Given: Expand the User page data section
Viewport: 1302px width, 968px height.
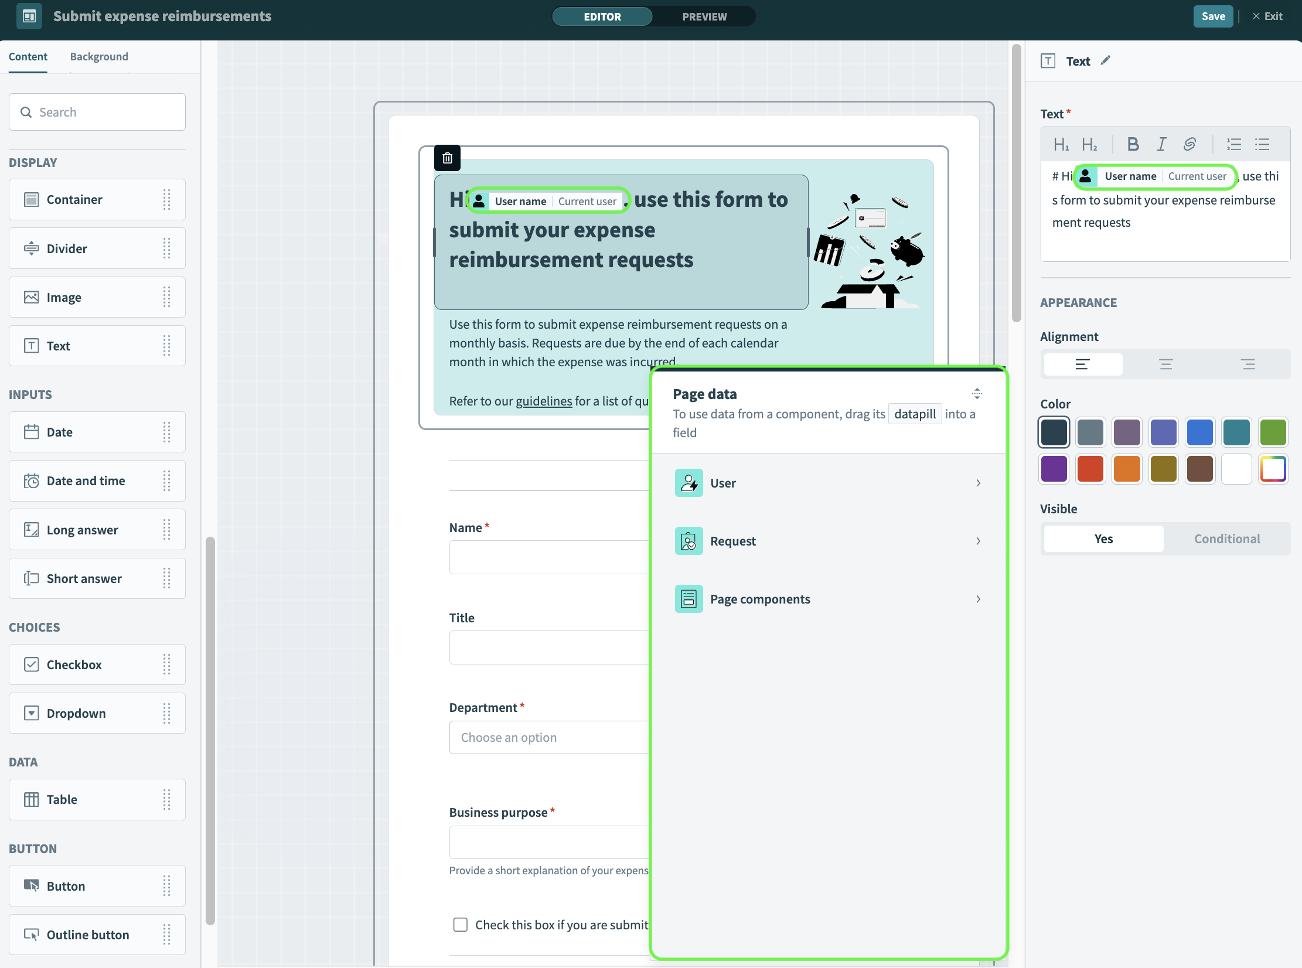Looking at the screenshot, I should [x=829, y=482].
